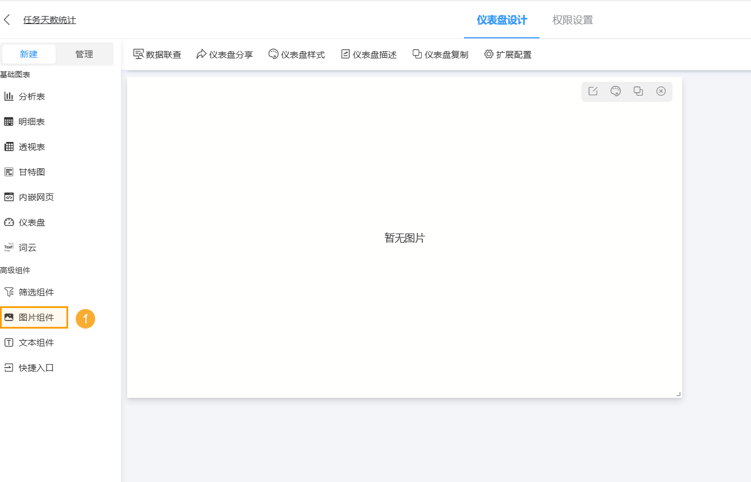Open 数据联查 data cross-query
The image size is (751, 482).
coord(158,53)
